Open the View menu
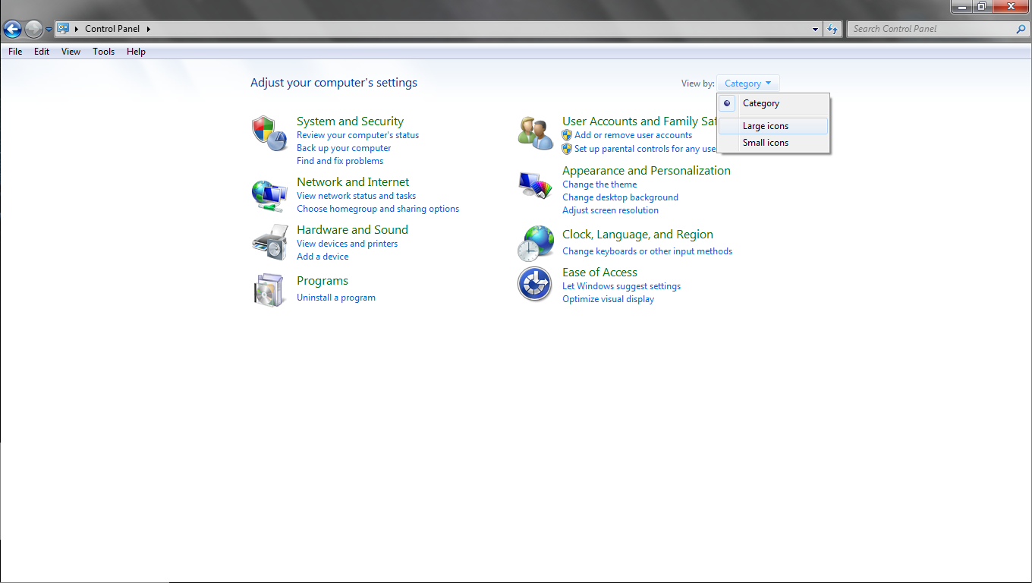The height and width of the screenshot is (583, 1032). click(71, 52)
